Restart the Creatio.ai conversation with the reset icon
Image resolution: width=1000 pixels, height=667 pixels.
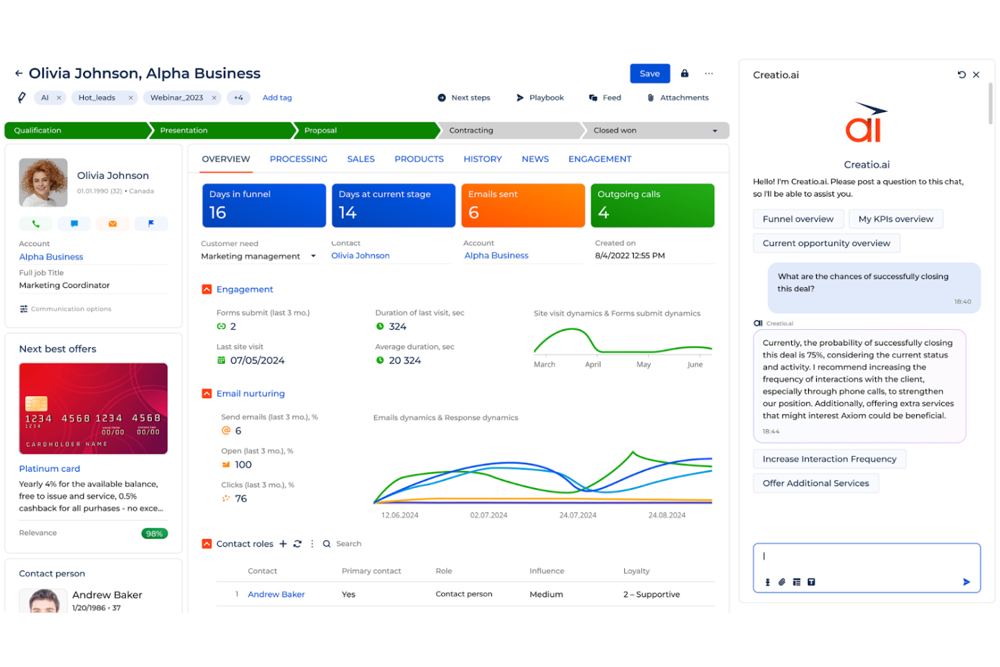pyautogui.click(x=961, y=75)
